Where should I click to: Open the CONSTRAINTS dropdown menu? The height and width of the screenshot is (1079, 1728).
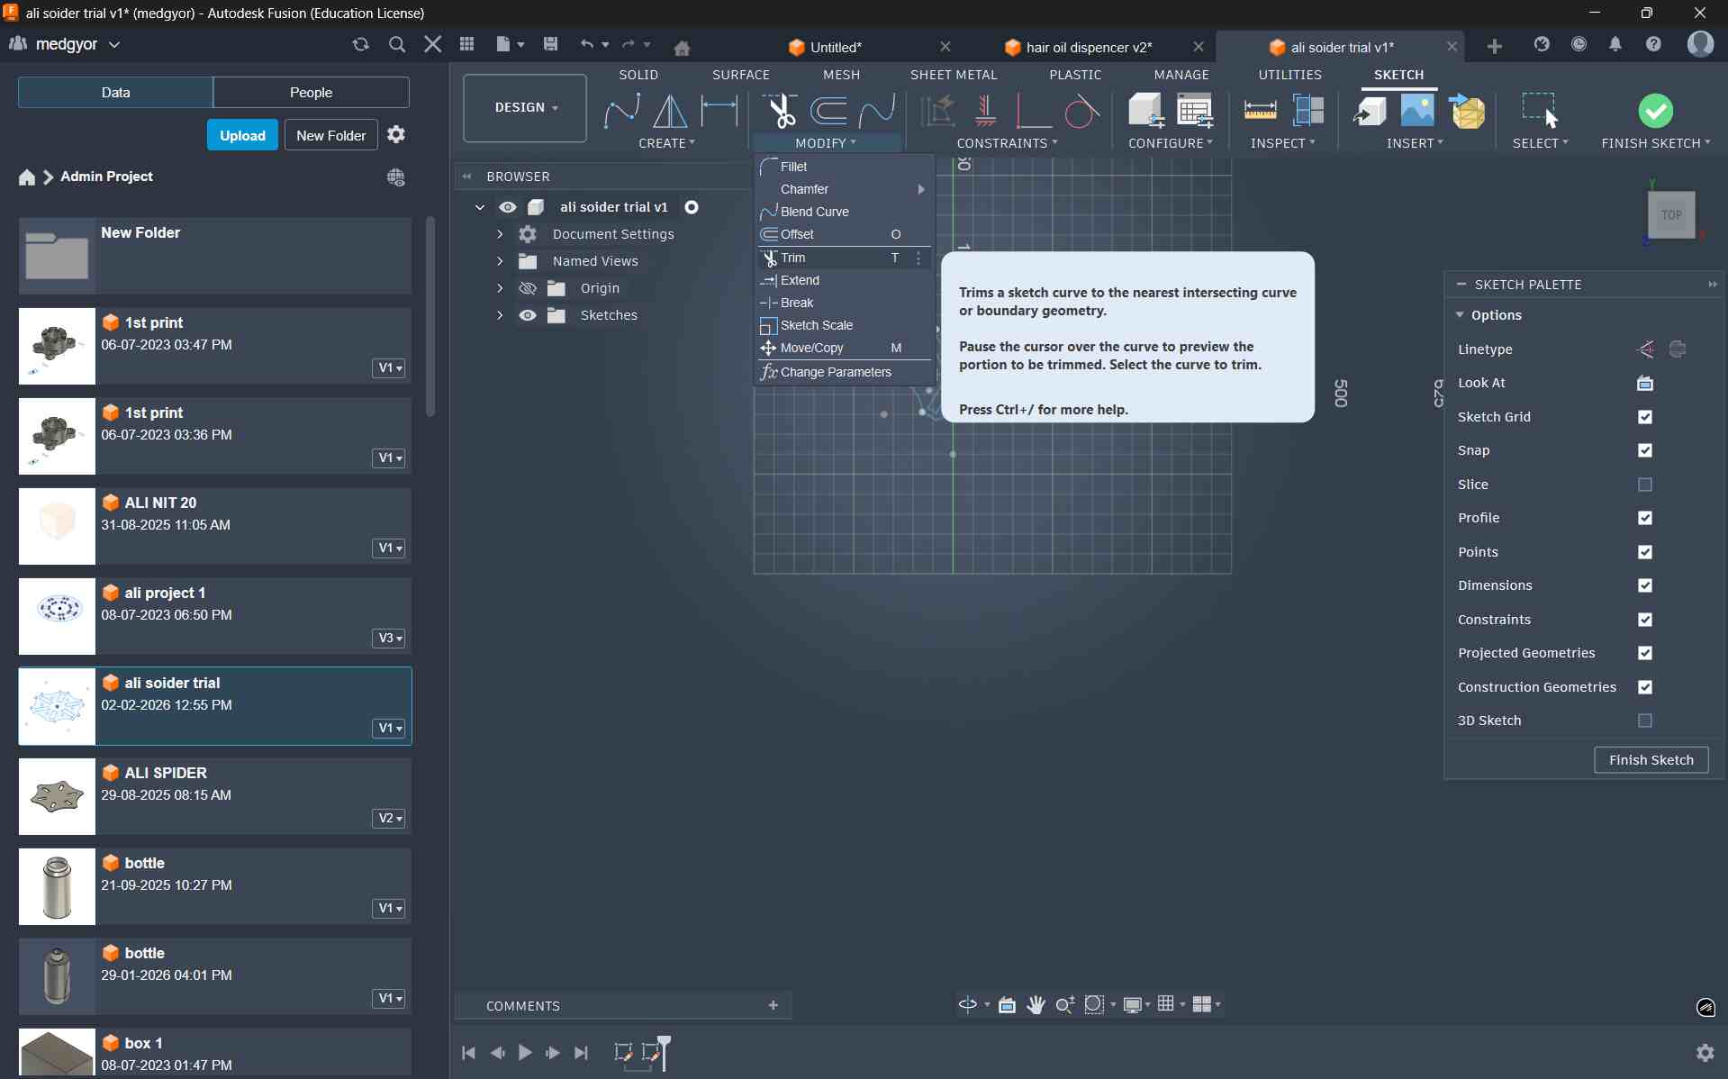pos(1007,143)
